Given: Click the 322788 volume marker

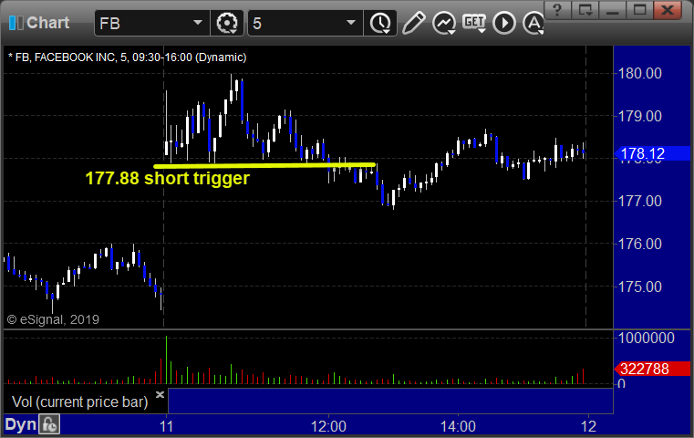Looking at the screenshot, I should 652,369.
